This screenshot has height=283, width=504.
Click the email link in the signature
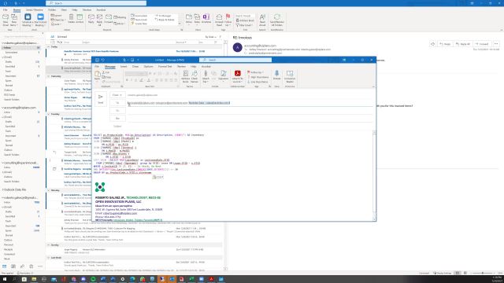coord(120,213)
